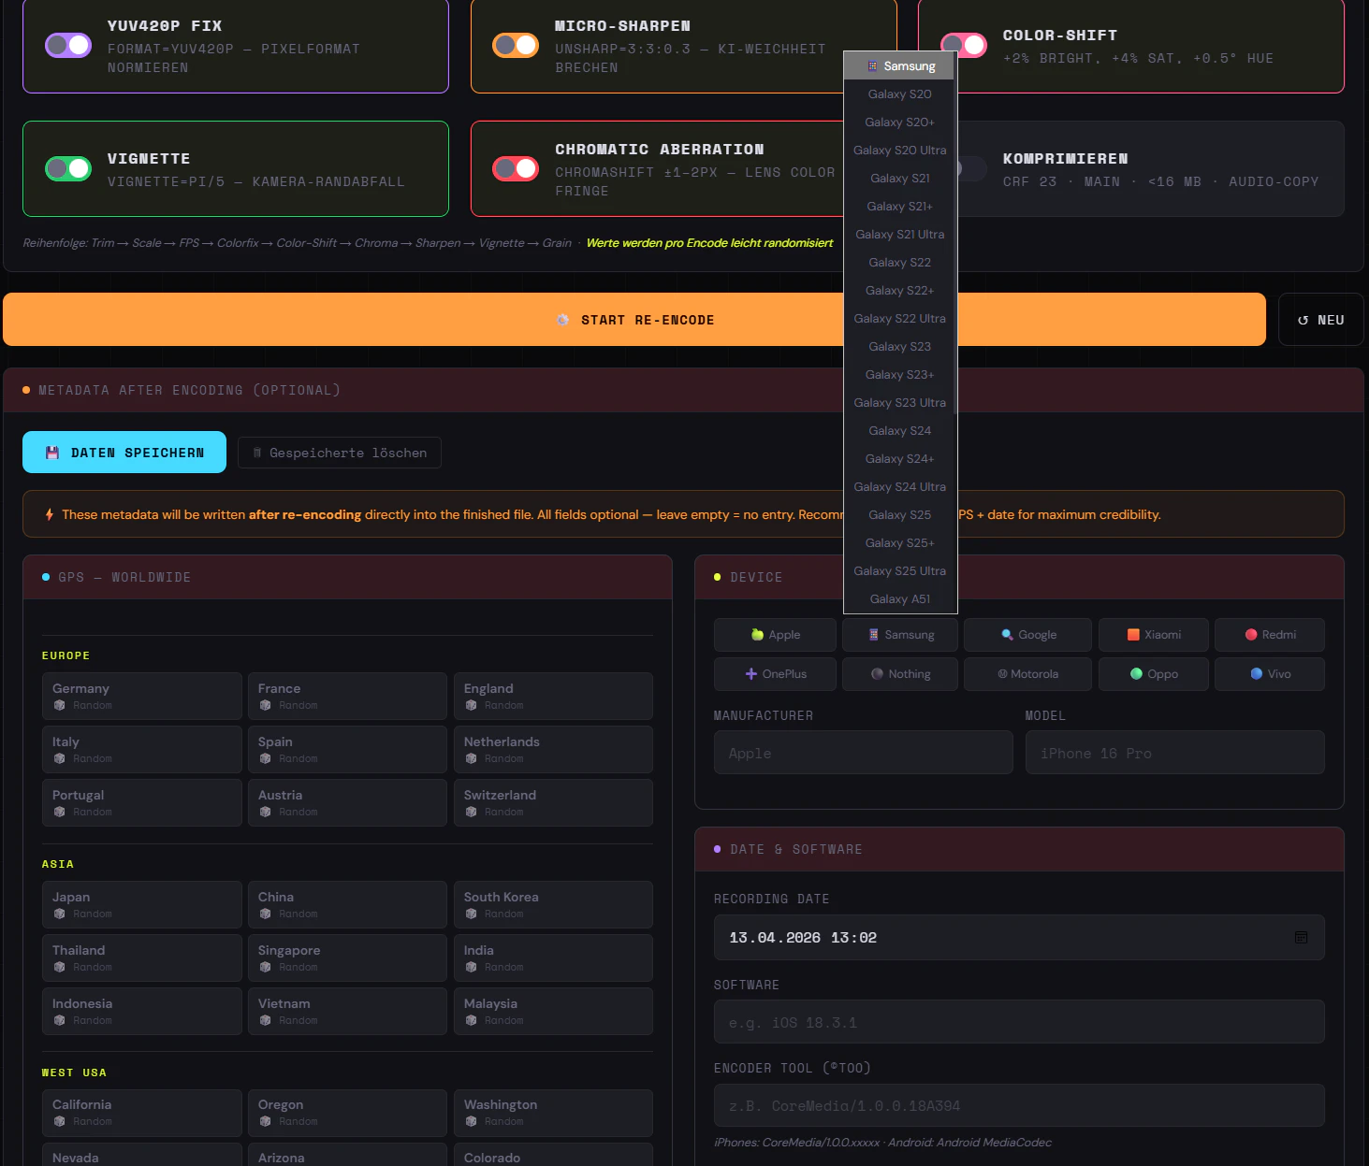Open the Redmi device brand dropdown
This screenshot has height=1166, width=1369.
pyautogui.click(x=1270, y=635)
